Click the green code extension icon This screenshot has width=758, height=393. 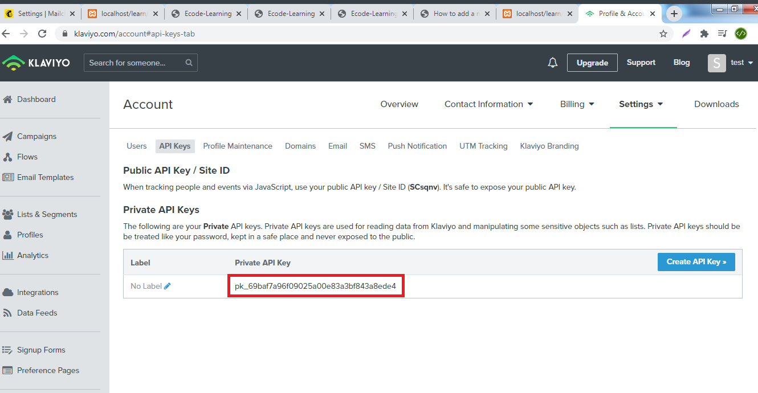pyautogui.click(x=740, y=34)
